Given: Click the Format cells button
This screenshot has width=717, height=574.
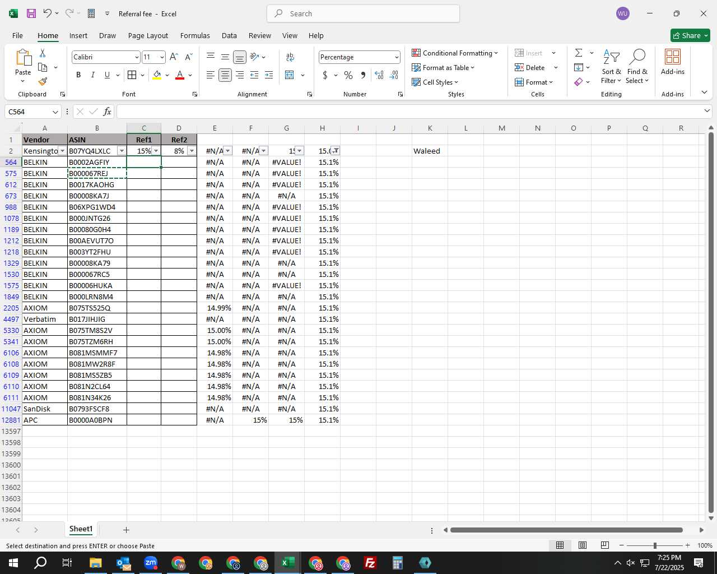Looking at the screenshot, I should pos(534,82).
